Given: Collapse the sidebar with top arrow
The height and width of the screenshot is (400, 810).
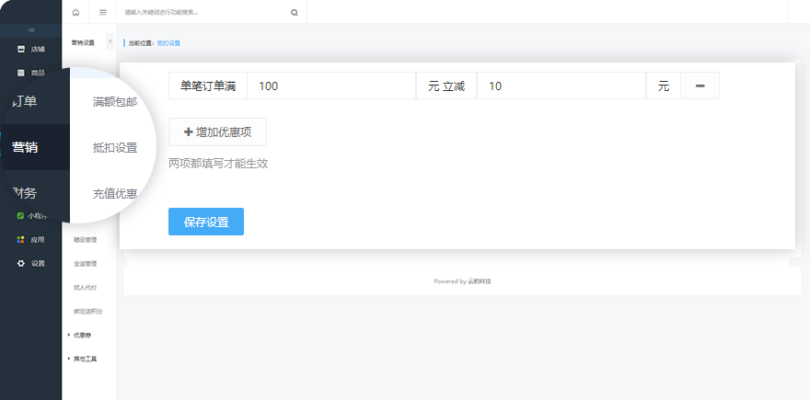Looking at the screenshot, I should (30, 30).
